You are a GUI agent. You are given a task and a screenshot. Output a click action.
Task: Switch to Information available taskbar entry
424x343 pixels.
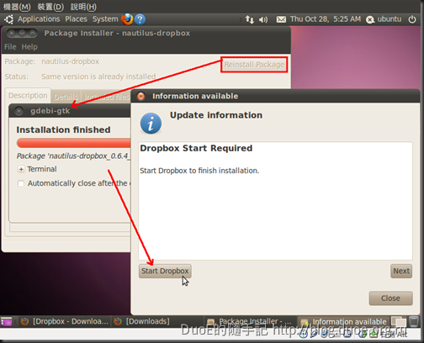344,322
